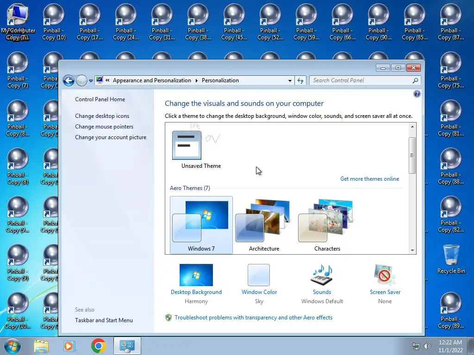
Task: Select Pinball - Copy (88... desktop shortcut
Action: (451, 166)
